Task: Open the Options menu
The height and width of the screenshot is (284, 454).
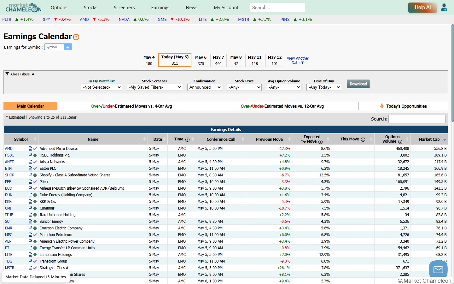Action: 59,8
